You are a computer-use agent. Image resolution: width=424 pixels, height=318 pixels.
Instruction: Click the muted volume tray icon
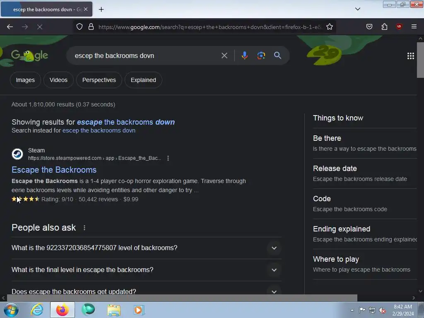[x=382, y=310]
